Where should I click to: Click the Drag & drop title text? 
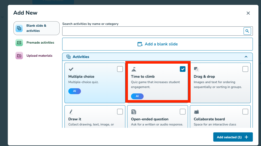(x=204, y=76)
